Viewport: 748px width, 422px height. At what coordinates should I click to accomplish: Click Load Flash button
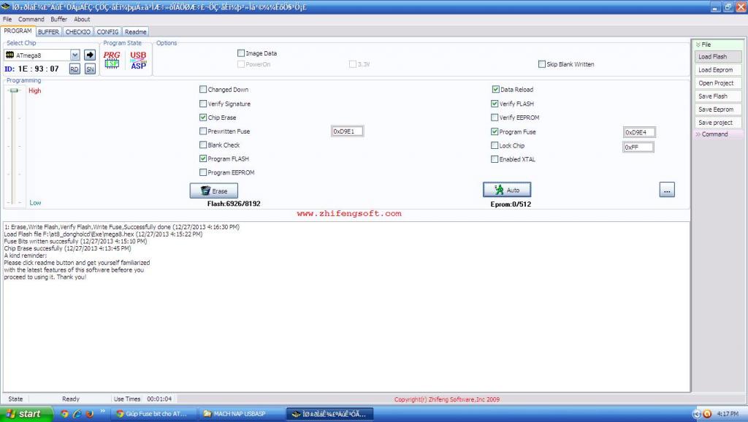718,57
